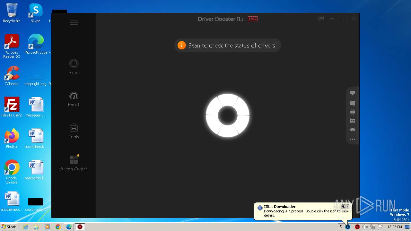Switch to Driver Booster taskbar button
Image resolution: width=411 pixels, height=231 pixels.
click(80, 227)
